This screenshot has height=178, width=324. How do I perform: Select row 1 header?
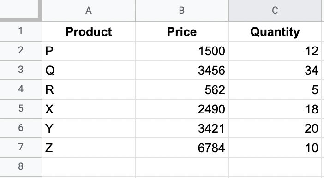click(x=21, y=31)
